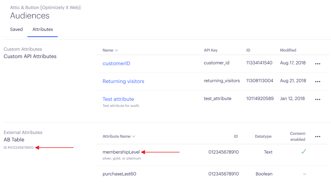The image size is (331, 187).
Task: Switch to the Saved tab
Action: click(16, 29)
